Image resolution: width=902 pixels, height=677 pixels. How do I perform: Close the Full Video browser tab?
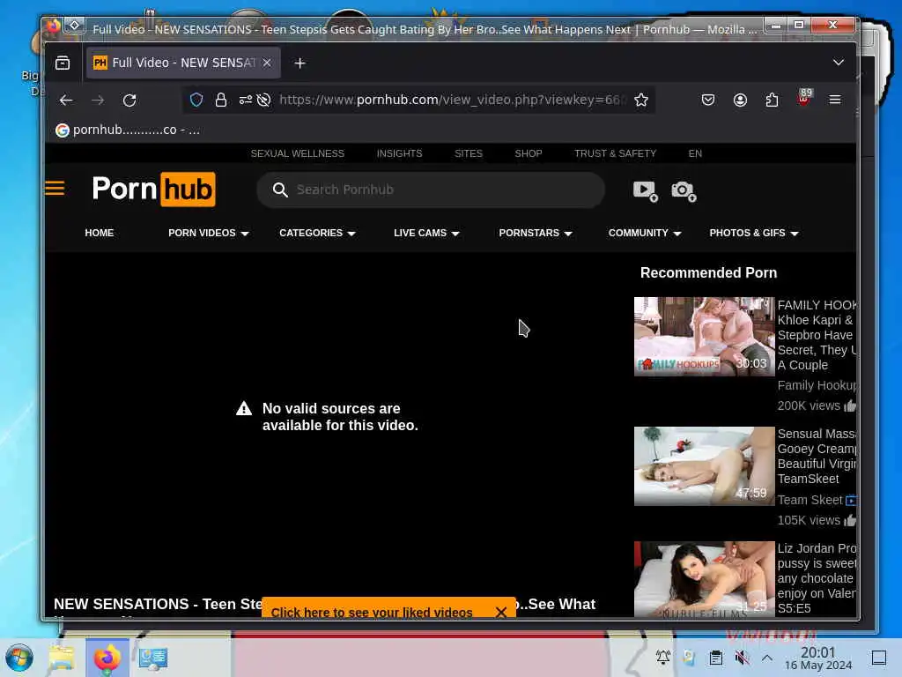[x=267, y=63]
